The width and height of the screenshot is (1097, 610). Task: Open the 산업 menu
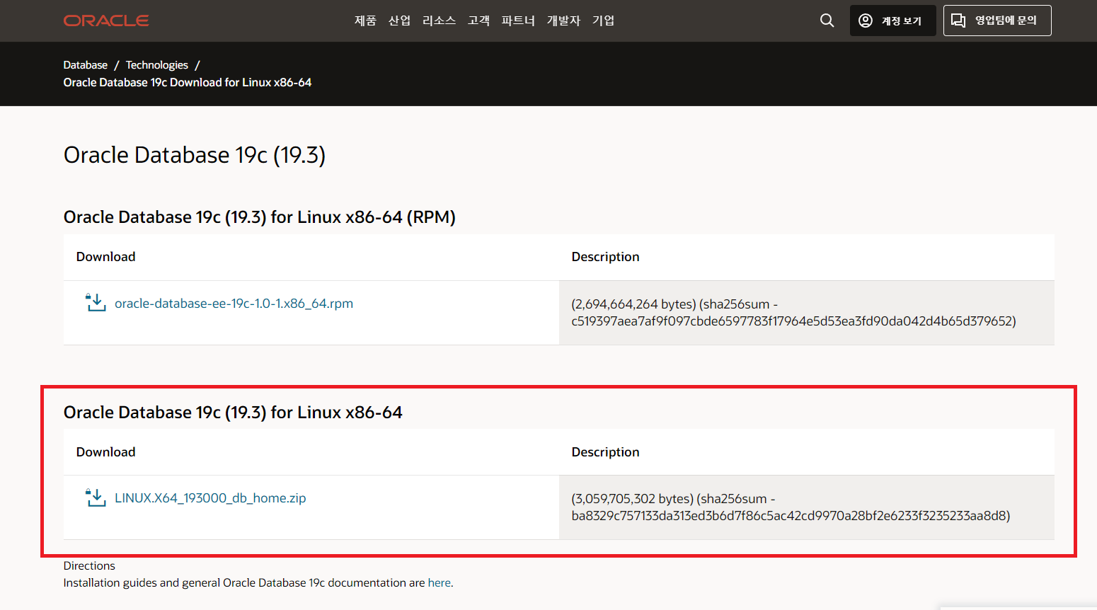pyautogui.click(x=399, y=21)
